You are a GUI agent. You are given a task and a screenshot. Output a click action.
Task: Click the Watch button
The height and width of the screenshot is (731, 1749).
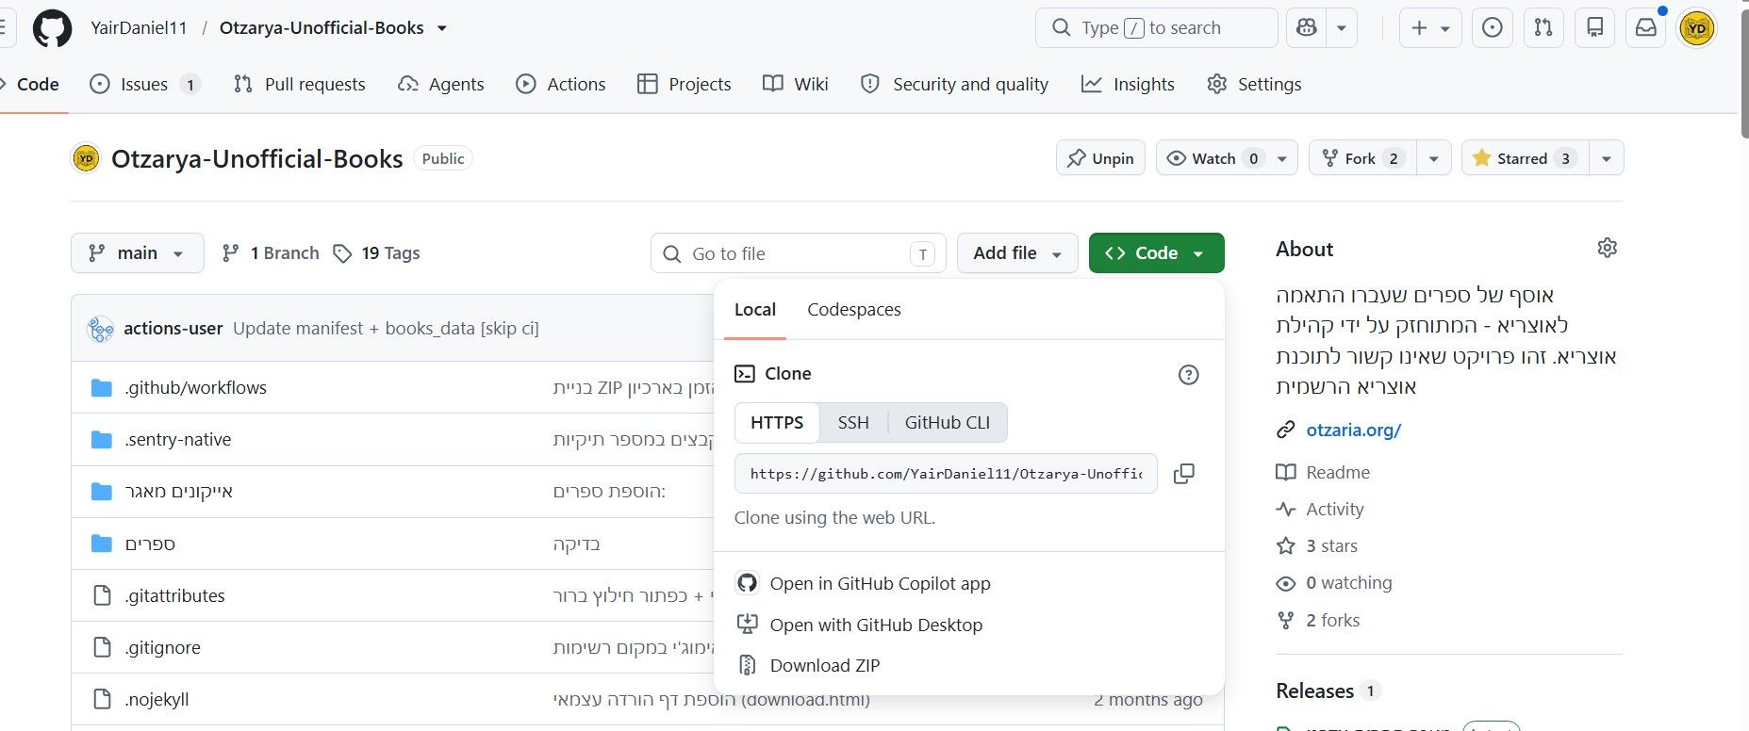click(x=1211, y=158)
